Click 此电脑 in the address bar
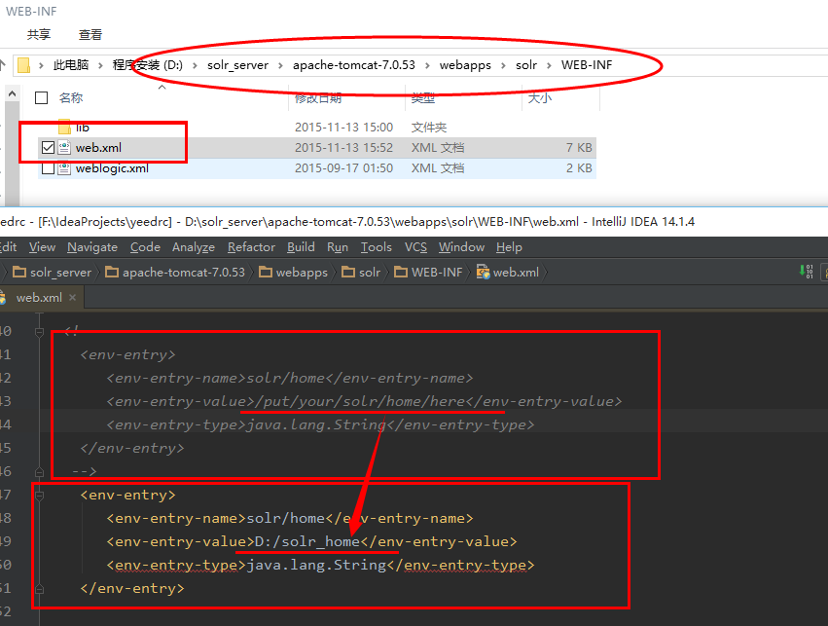 71,65
